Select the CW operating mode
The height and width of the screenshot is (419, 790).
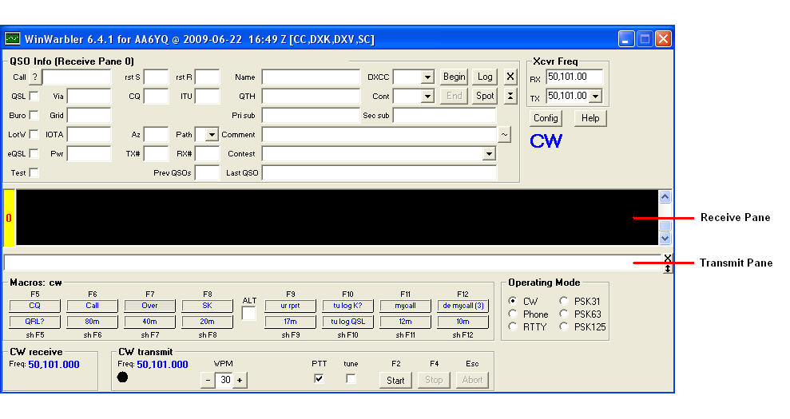click(x=512, y=301)
